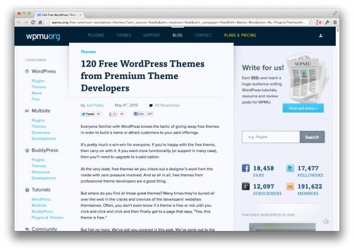Click the wpmuorg logo

43,36
